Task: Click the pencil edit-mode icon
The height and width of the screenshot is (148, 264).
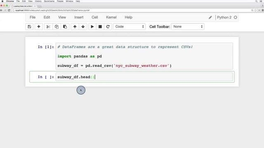Action: [210, 17]
